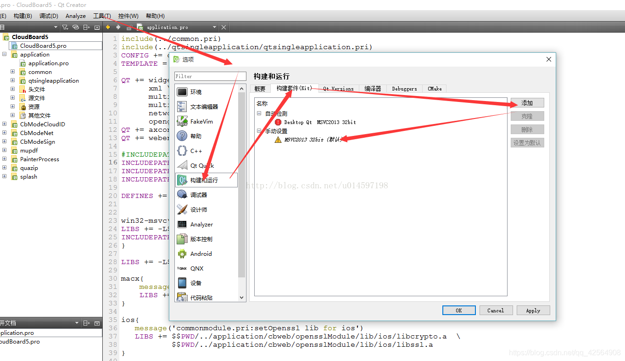Toggle the link-with-editor icon in project panel

(76, 27)
